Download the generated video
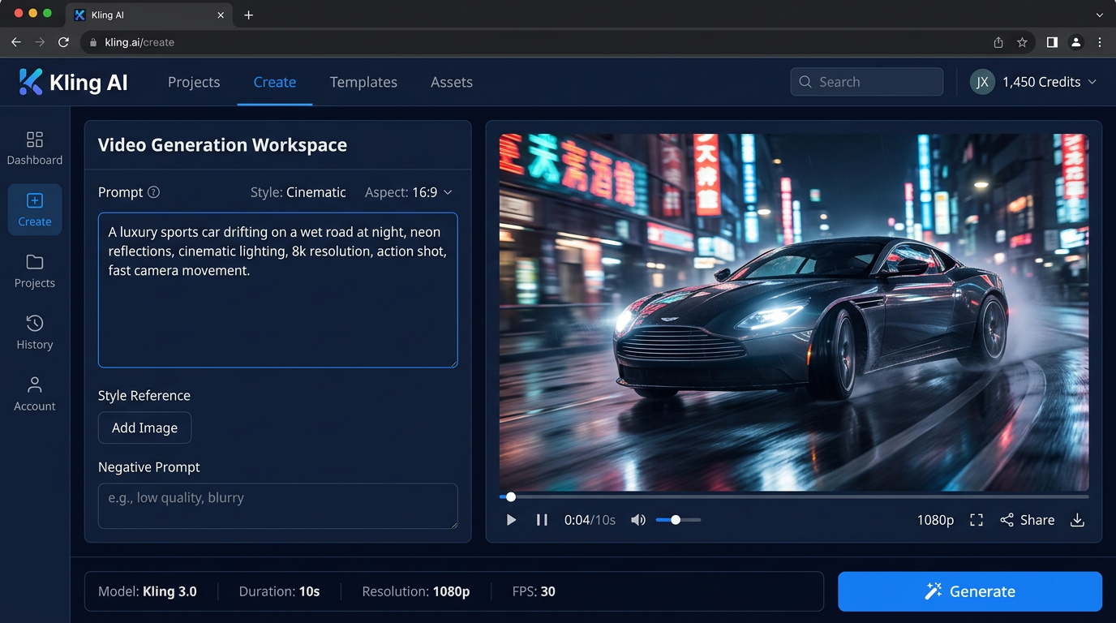The width and height of the screenshot is (1116, 623). click(x=1077, y=520)
